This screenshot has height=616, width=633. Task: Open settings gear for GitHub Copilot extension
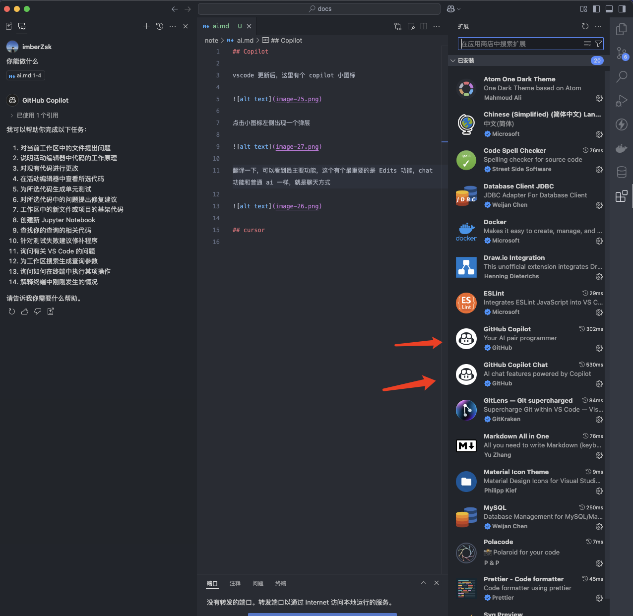(x=599, y=348)
